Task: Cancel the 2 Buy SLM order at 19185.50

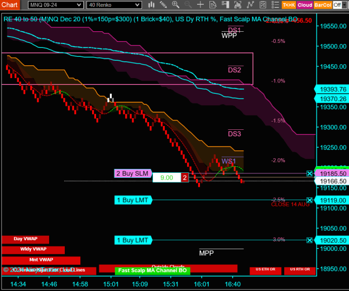Action: [309, 173]
